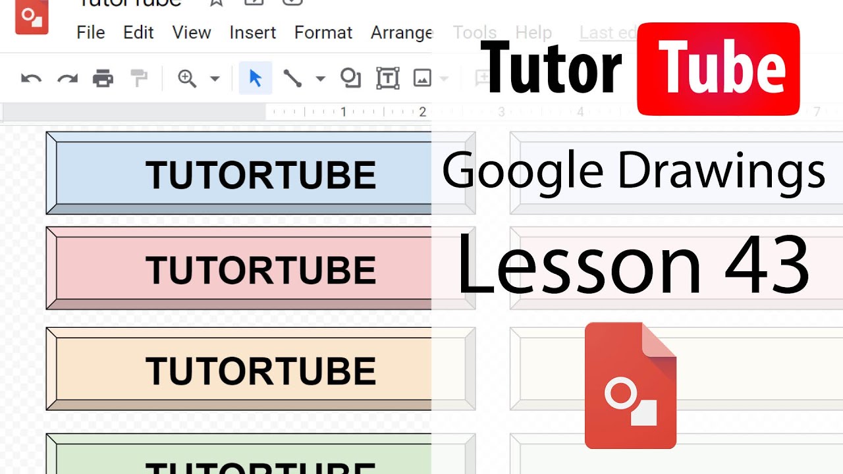
Task: Select the Text box tool
Action: pos(388,79)
